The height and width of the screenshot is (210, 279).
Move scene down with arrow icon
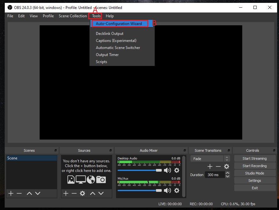[x=38, y=193]
